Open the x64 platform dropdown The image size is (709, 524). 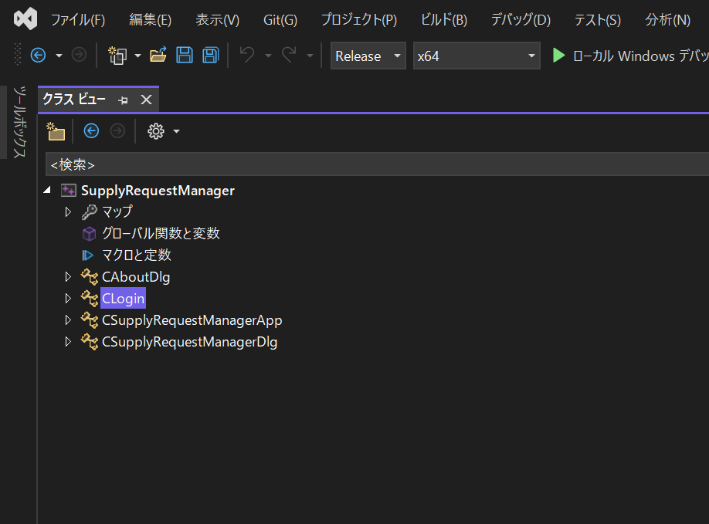[477, 56]
